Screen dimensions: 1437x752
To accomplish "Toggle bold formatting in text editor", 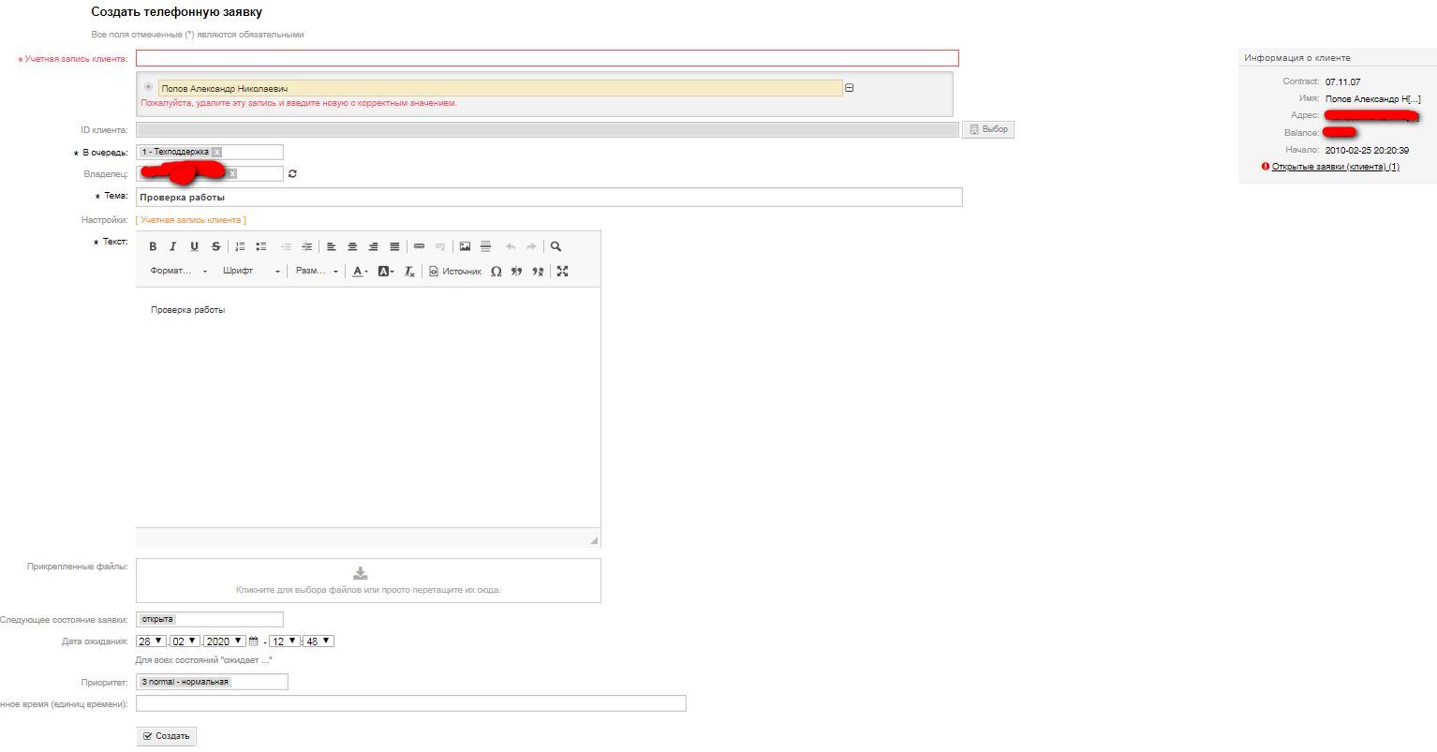I will coord(153,246).
